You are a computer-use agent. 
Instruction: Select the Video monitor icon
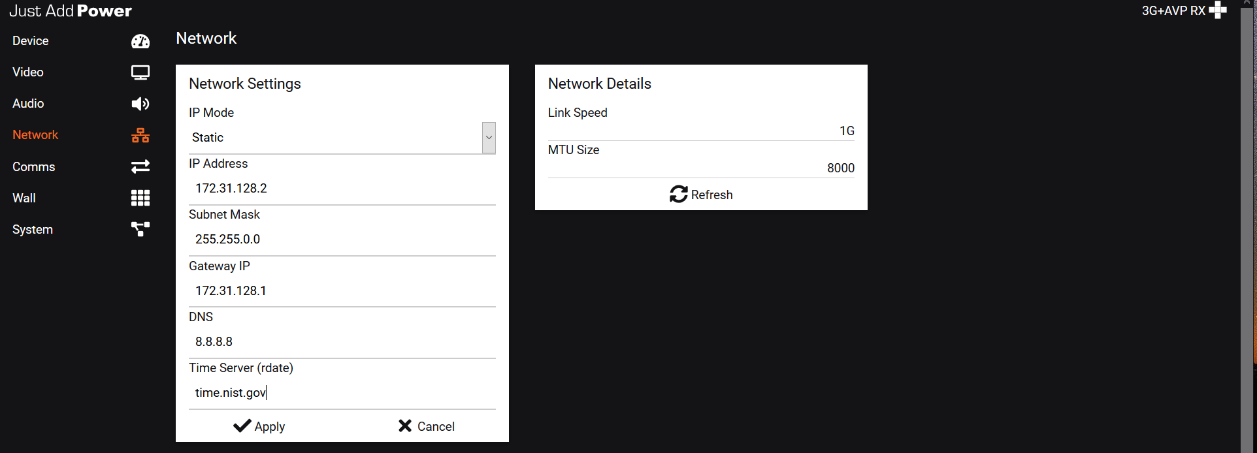click(x=140, y=72)
